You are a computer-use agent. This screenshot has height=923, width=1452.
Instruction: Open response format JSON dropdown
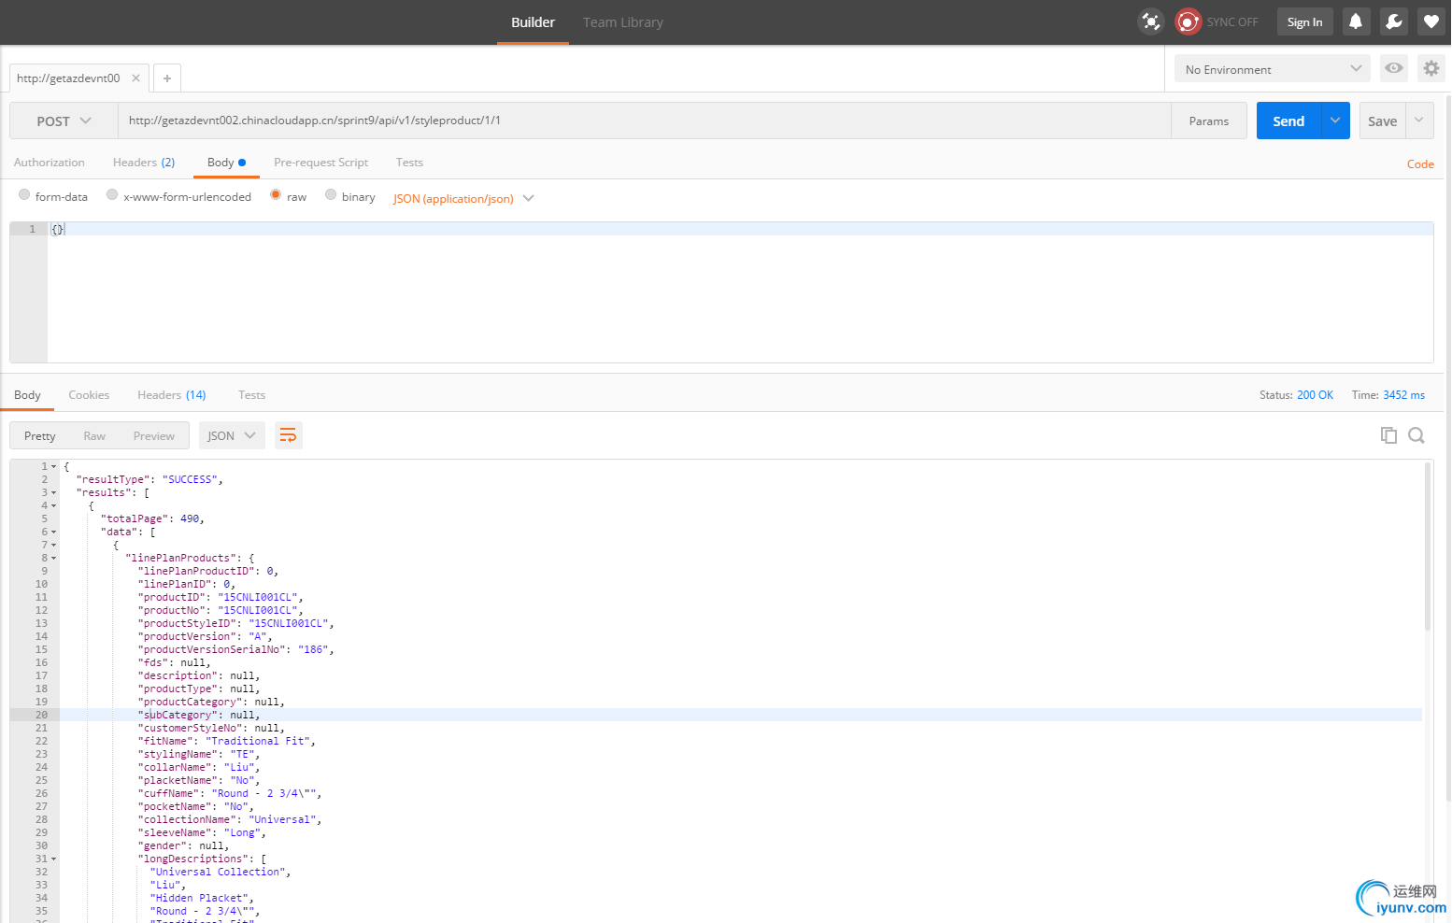(232, 435)
